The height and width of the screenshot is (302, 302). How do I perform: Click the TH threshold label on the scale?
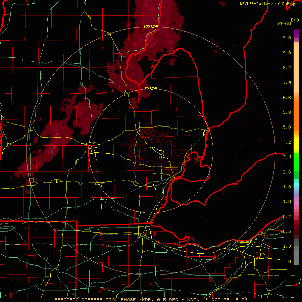click(x=288, y=261)
